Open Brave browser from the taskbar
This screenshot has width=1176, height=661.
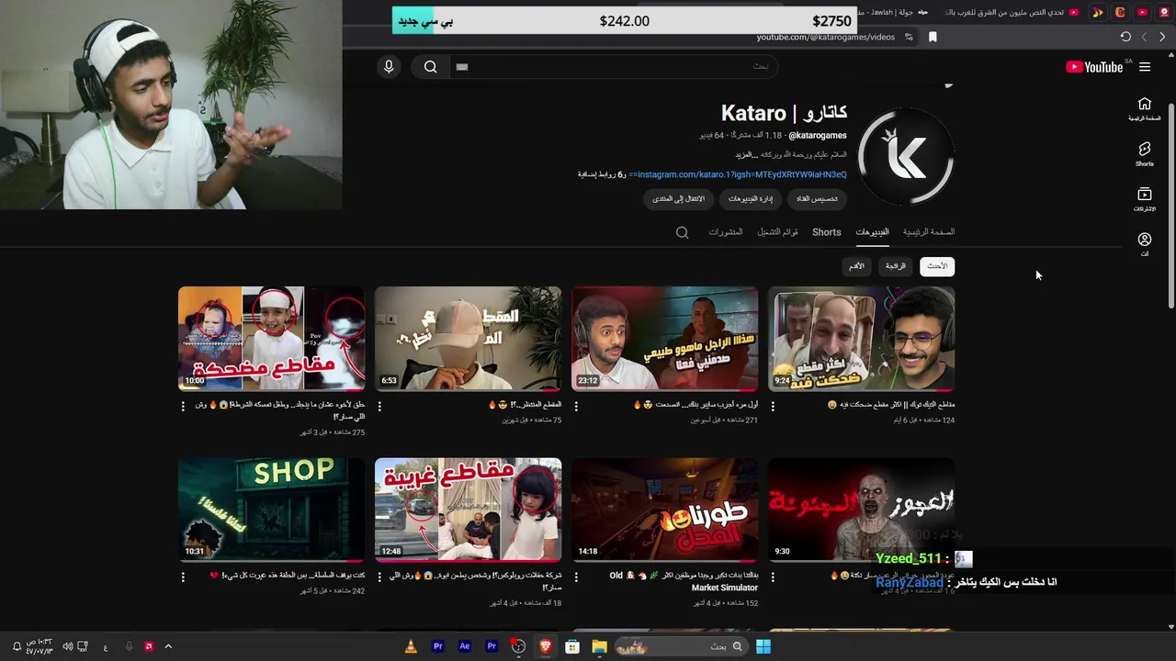[x=546, y=646]
